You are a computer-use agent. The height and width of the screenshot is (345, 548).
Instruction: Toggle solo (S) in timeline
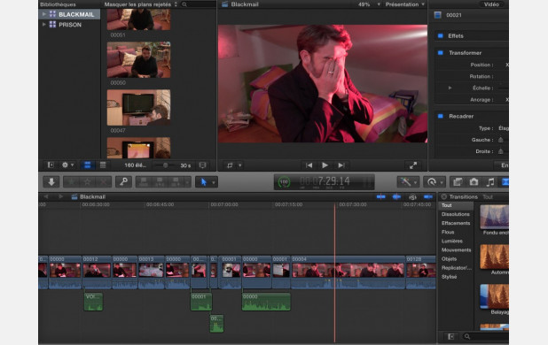pyautogui.click(x=412, y=197)
